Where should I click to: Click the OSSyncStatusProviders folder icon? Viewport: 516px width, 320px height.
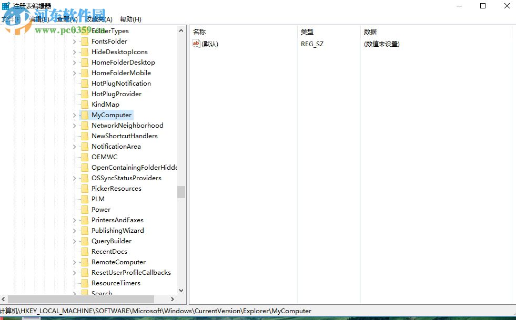click(x=85, y=178)
